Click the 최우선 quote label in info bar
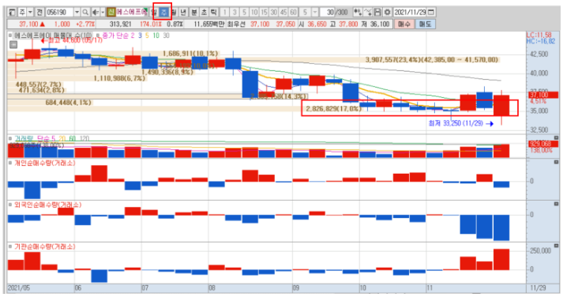This screenshot has height=297, width=563. 236,24
